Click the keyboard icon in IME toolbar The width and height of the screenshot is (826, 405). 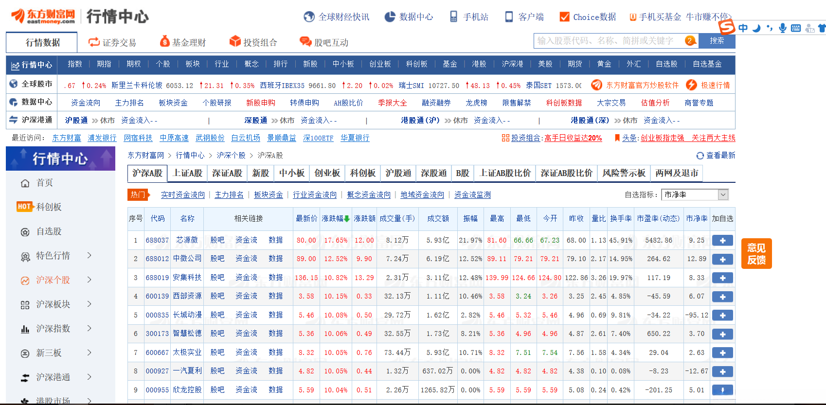[796, 28]
